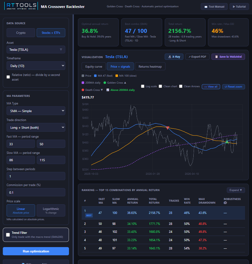Viewport: 252px width, 264px height.
Task: Open the Daily (1D) timeframe dropdown
Action: (x=36, y=66)
